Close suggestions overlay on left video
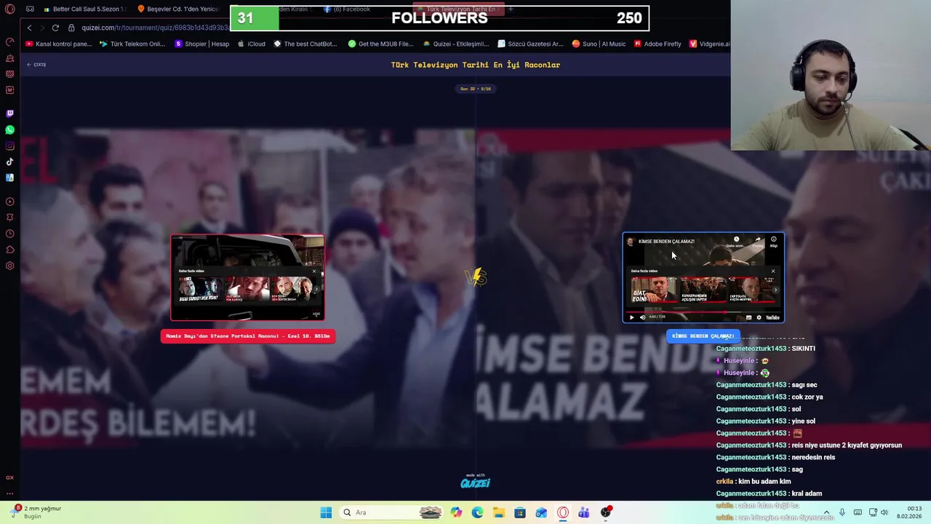The height and width of the screenshot is (524, 931). (314, 271)
